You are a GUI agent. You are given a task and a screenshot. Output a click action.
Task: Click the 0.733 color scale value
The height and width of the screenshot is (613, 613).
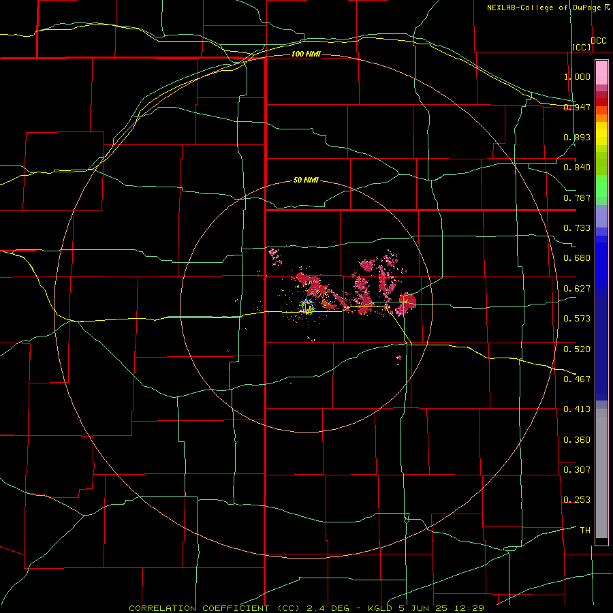tap(577, 228)
